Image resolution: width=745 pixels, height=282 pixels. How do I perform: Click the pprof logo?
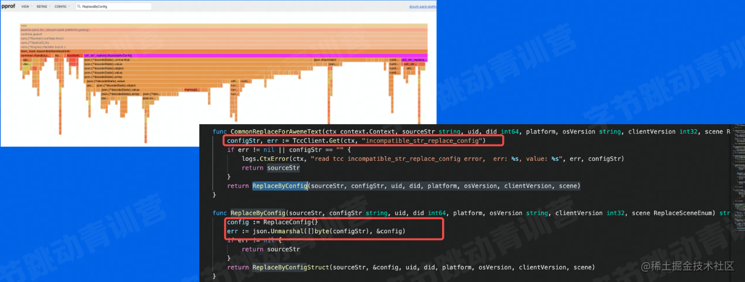[9, 6]
